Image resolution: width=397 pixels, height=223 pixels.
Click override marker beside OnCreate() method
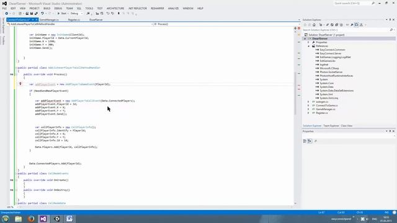pyautogui.click(x=12, y=180)
